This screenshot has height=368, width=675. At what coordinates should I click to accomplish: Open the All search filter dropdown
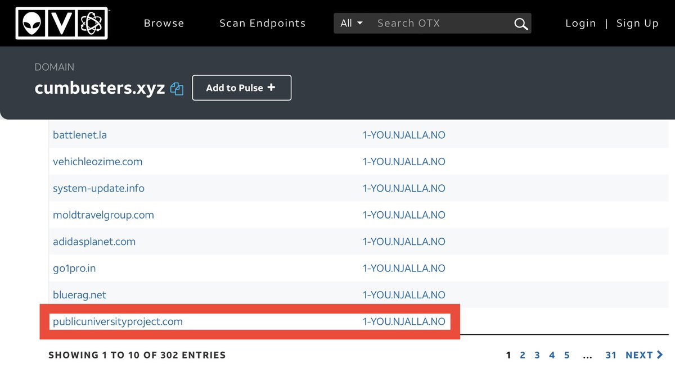pos(352,24)
